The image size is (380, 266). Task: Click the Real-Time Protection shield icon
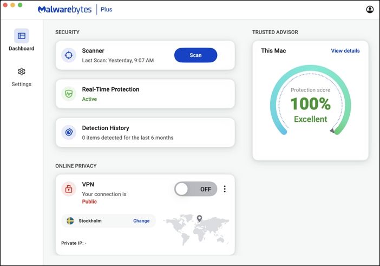click(68, 94)
